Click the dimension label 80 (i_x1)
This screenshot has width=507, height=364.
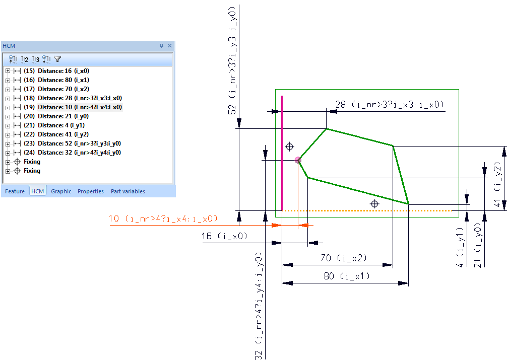[347, 276]
